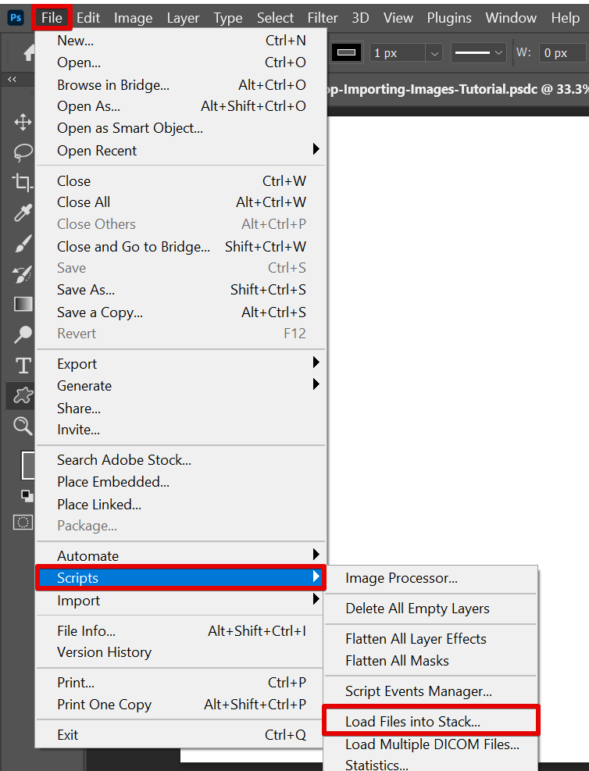Choose Print... from File menu
This screenshot has height=771, width=589.
pos(180,683)
